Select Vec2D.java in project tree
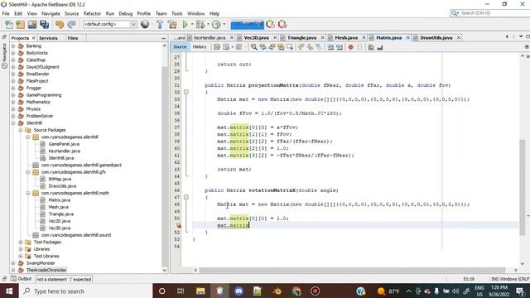Image resolution: width=530 pixels, height=298 pixels. (60, 221)
